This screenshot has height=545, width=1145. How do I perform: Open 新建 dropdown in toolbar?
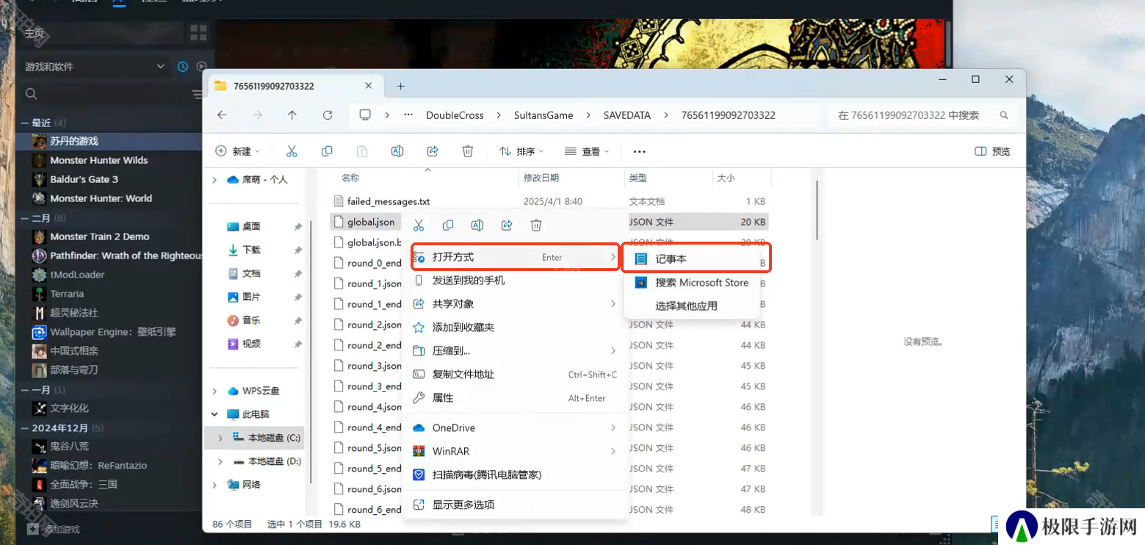pyautogui.click(x=238, y=151)
